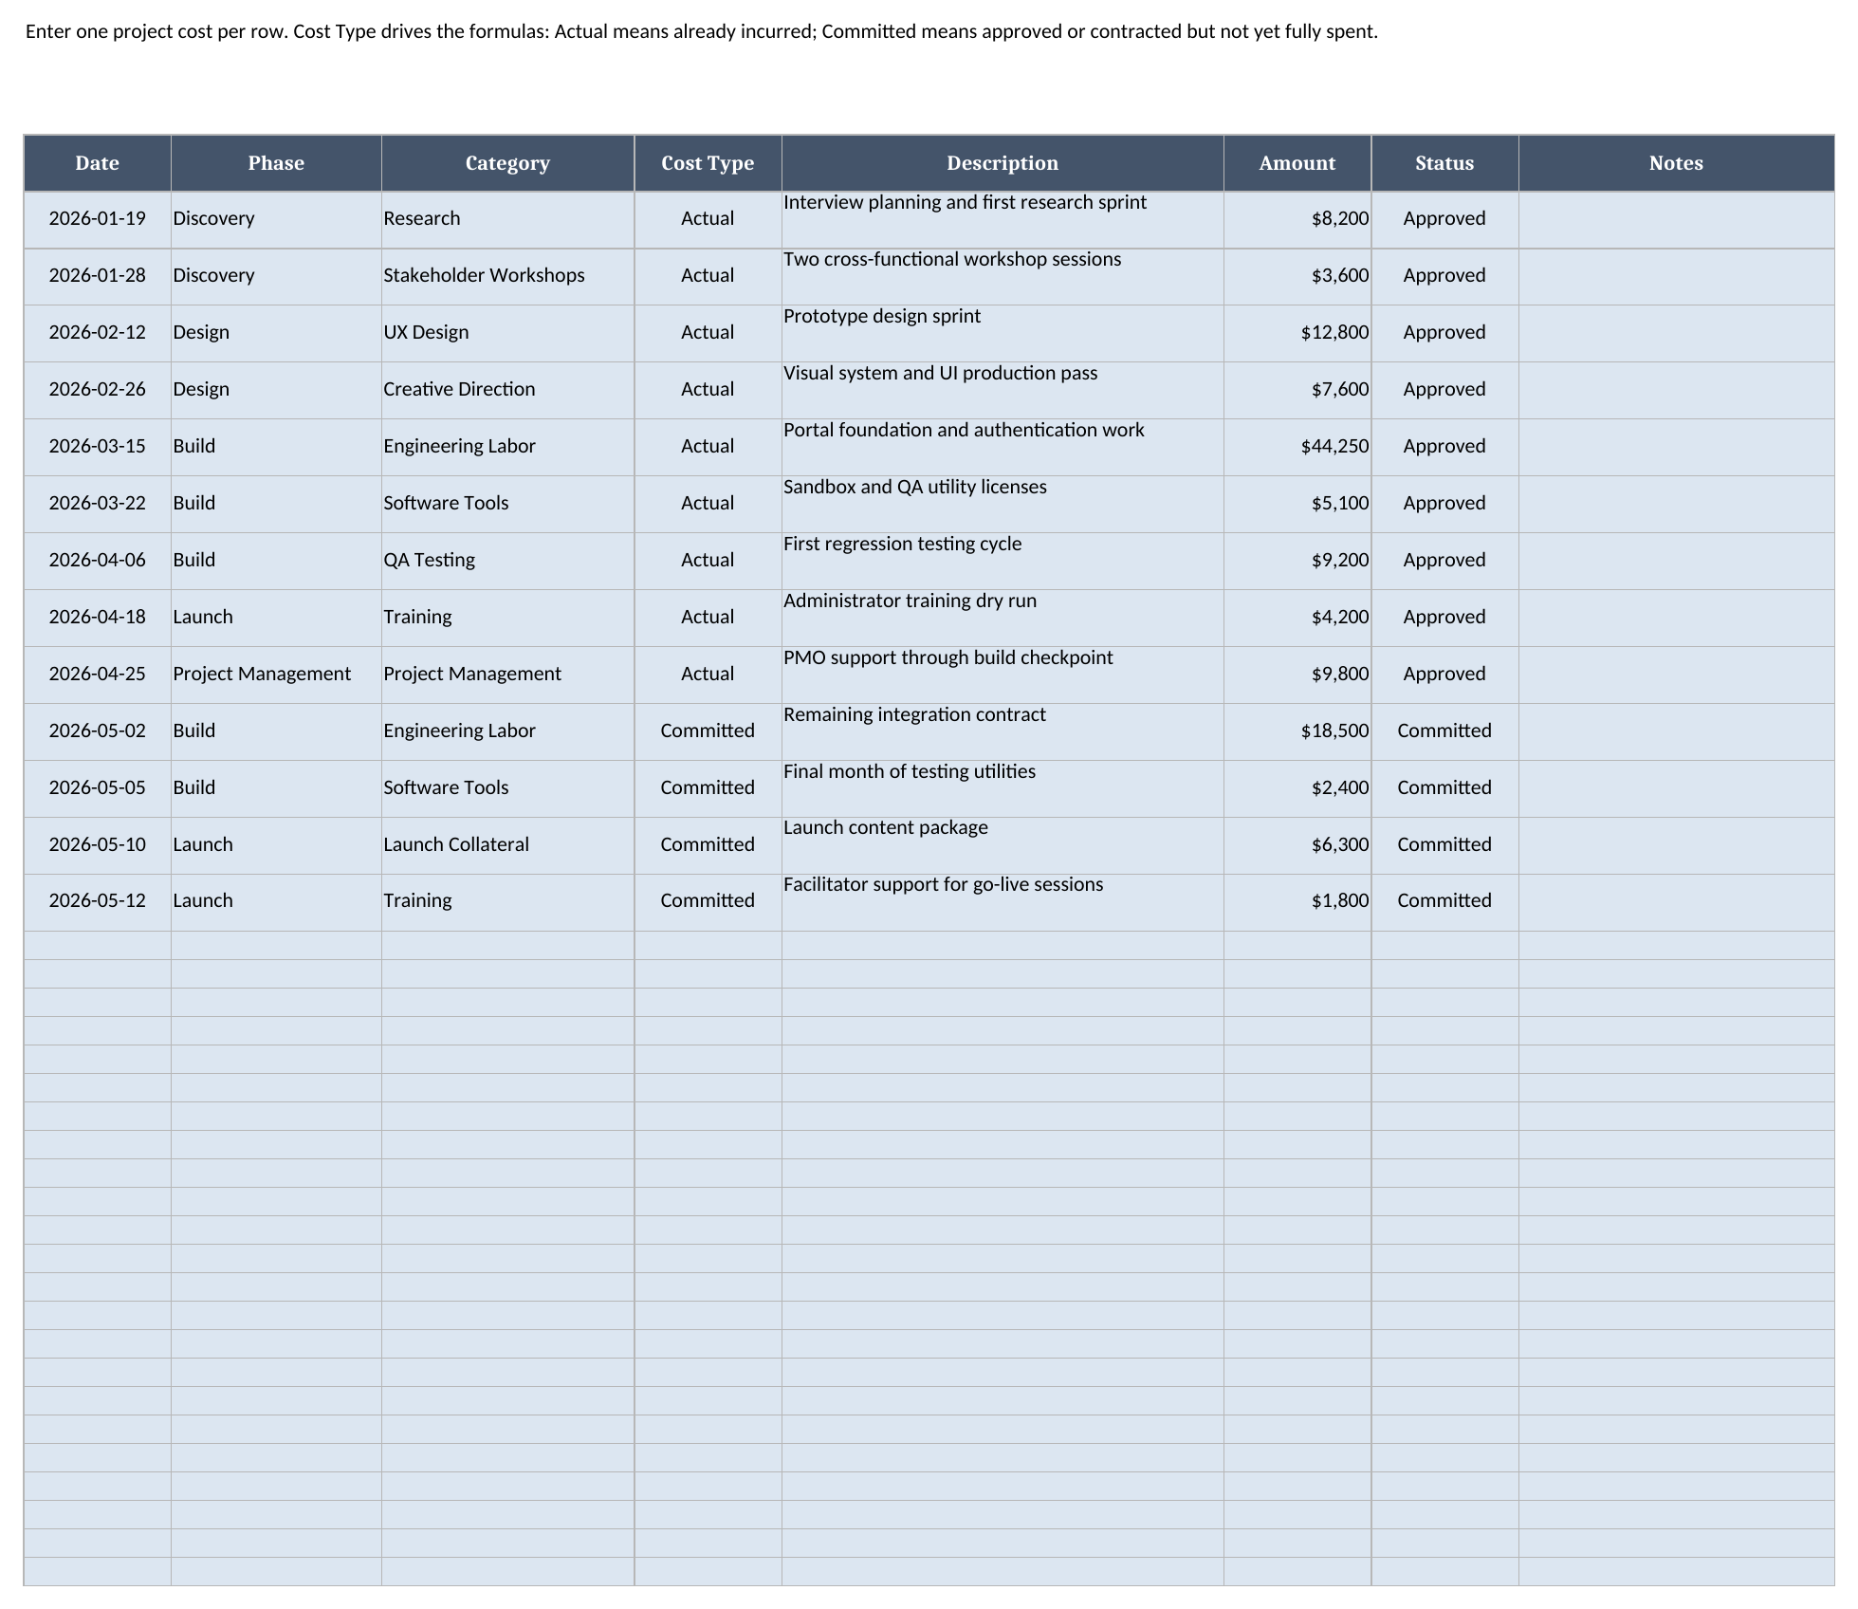
Task: Select the Status column header
Action: pyautogui.click(x=1444, y=163)
